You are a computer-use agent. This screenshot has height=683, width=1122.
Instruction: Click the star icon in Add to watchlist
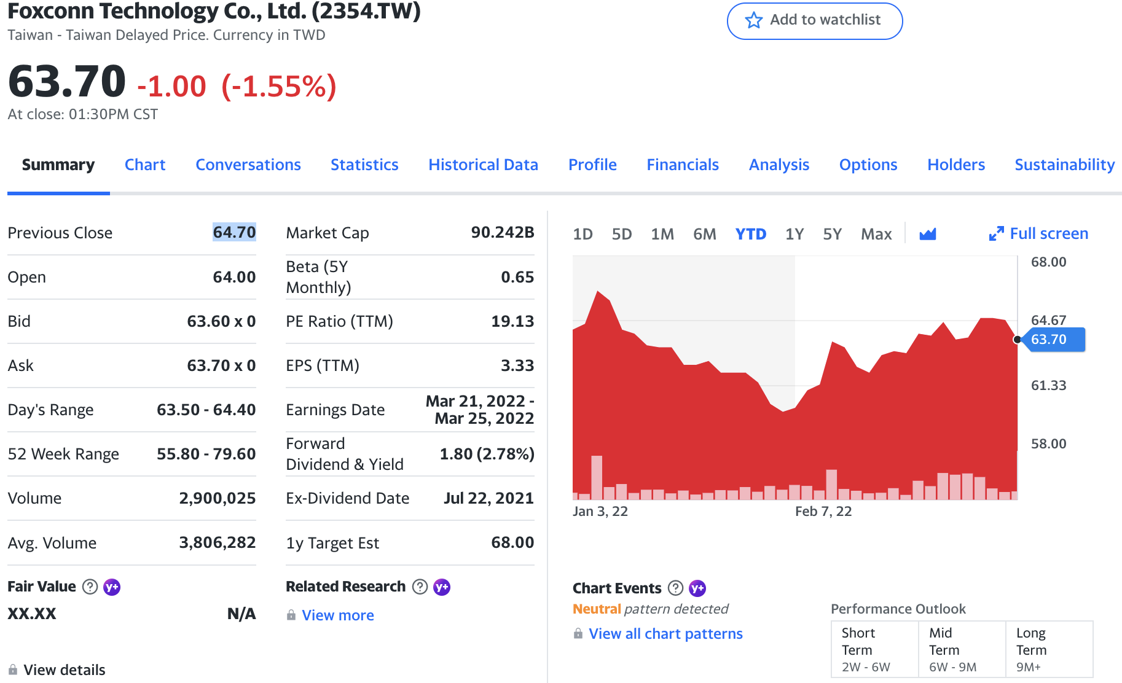(753, 20)
